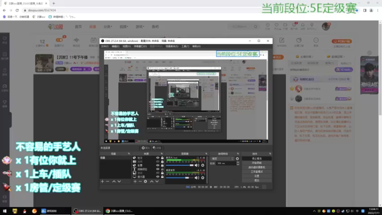
Task: Go back in Chrome browser
Action: 4,10
